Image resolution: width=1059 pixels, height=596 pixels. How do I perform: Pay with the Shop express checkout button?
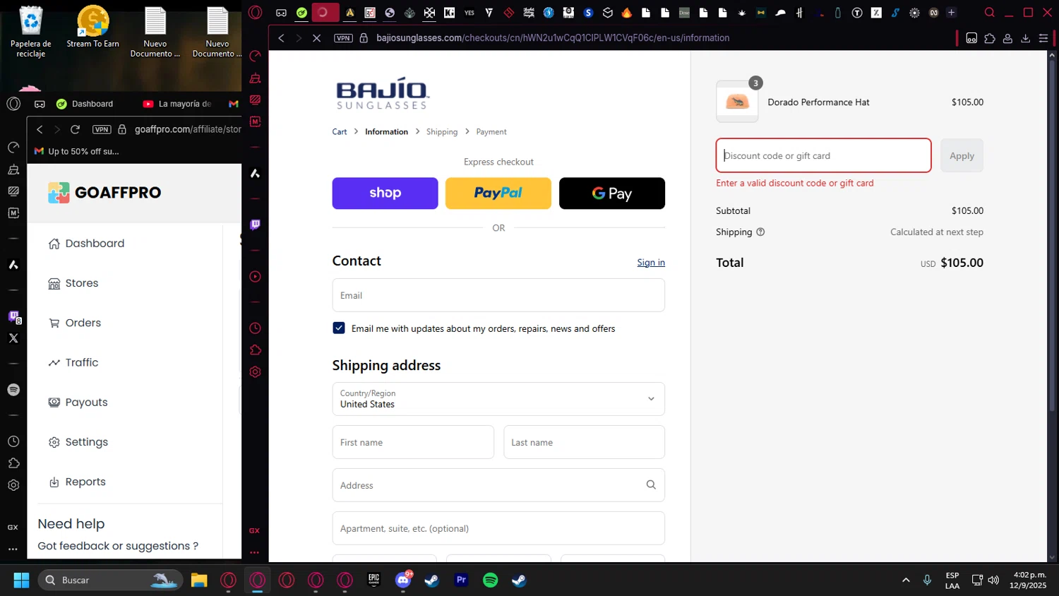click(385, 193)
